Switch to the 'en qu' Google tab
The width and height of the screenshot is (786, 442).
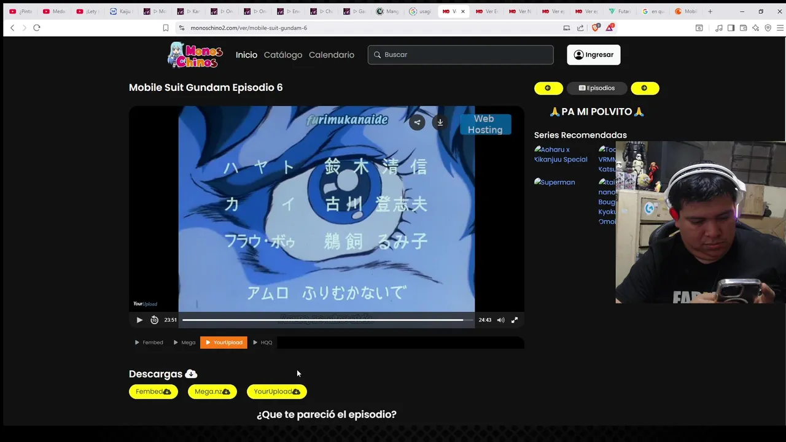click(x=653, y=11)
